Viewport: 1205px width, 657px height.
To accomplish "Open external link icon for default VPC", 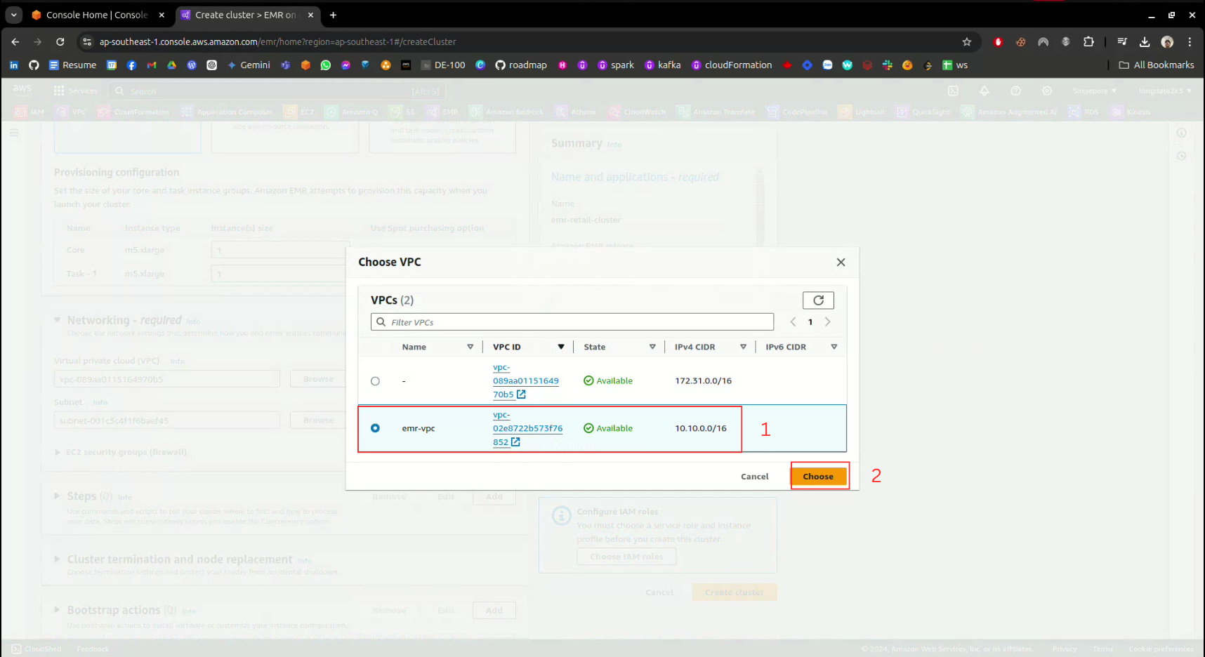I will tap(521, 394).
